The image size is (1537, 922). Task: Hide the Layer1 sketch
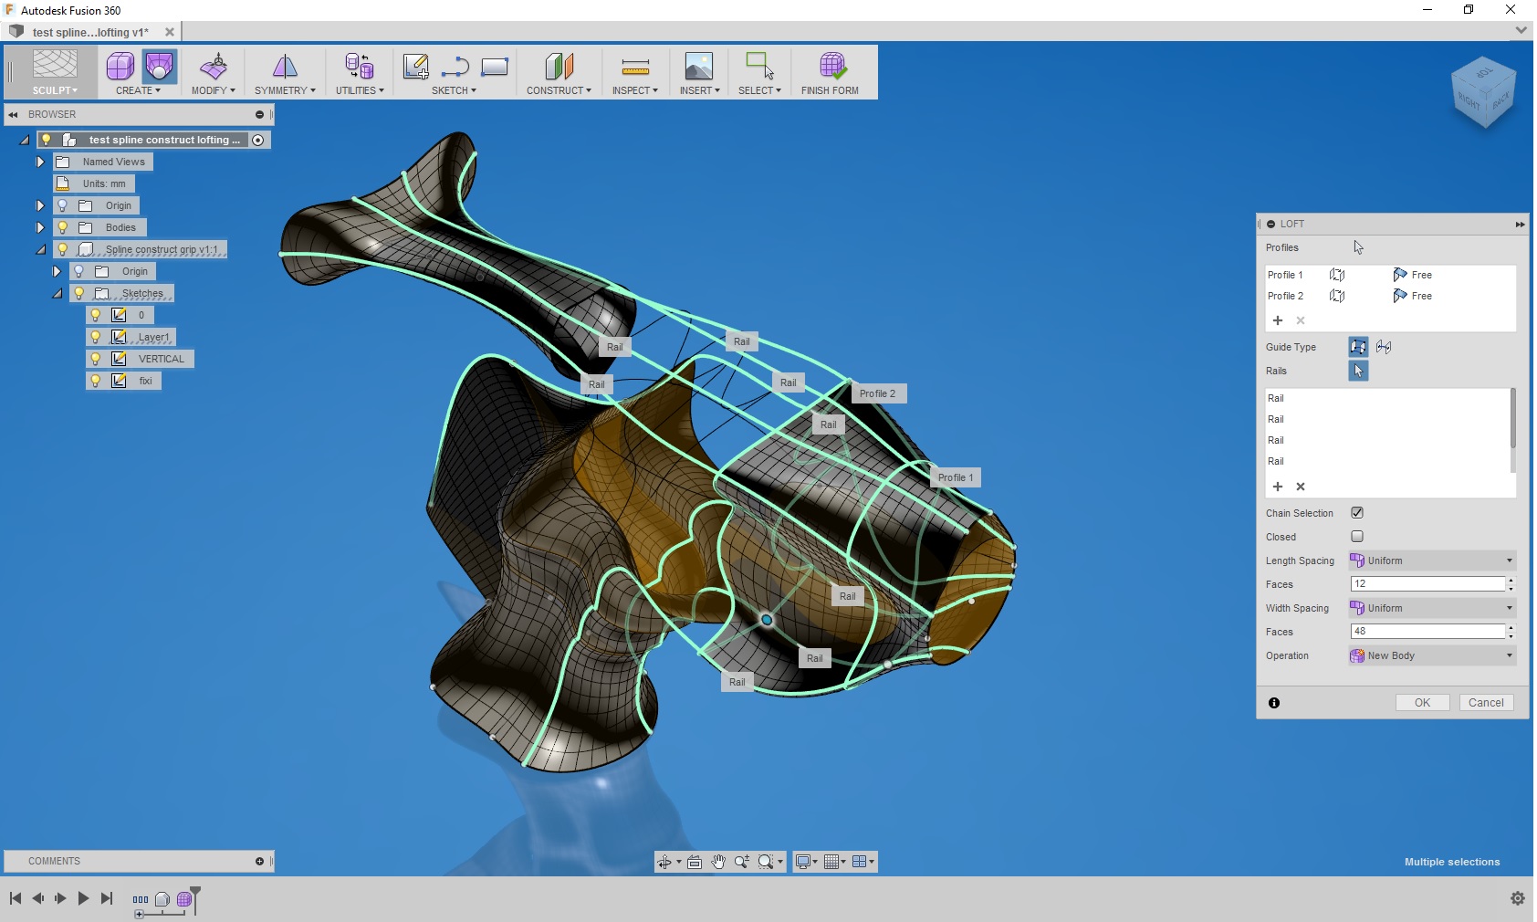tap(95, 337)
